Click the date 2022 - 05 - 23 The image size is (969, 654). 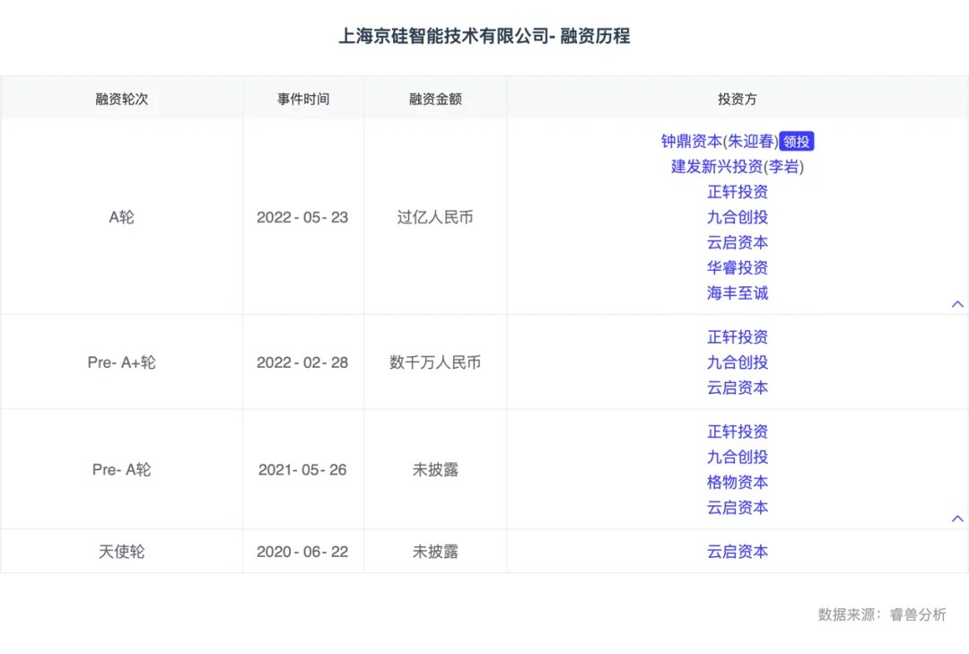coord(303,218)
